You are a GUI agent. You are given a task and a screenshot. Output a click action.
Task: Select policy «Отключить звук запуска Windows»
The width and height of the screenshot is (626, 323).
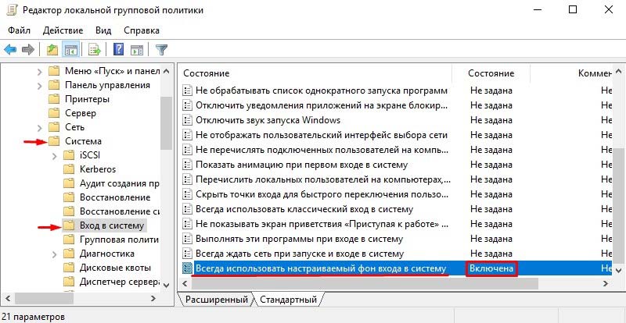click(268, 120)
